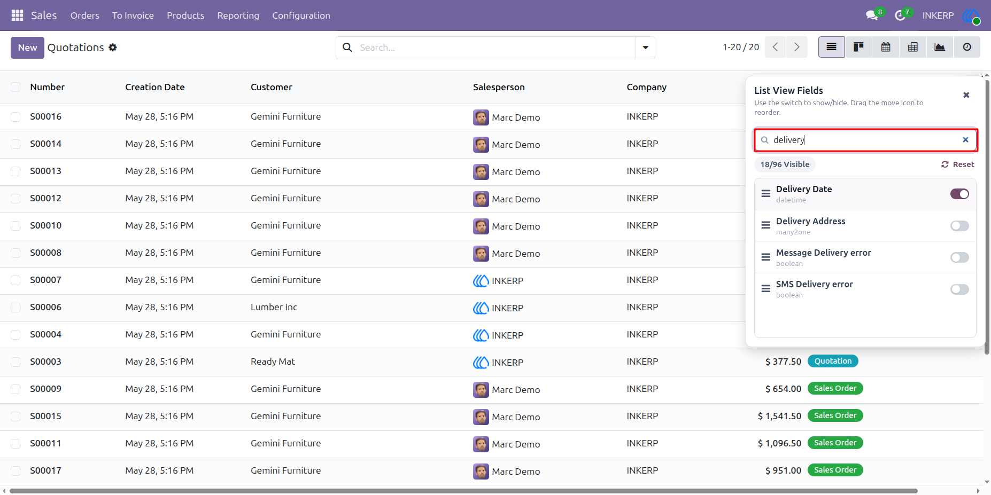Switch to the activity view icon
This screenshot has width=991, height=495.
click(967, 47)
